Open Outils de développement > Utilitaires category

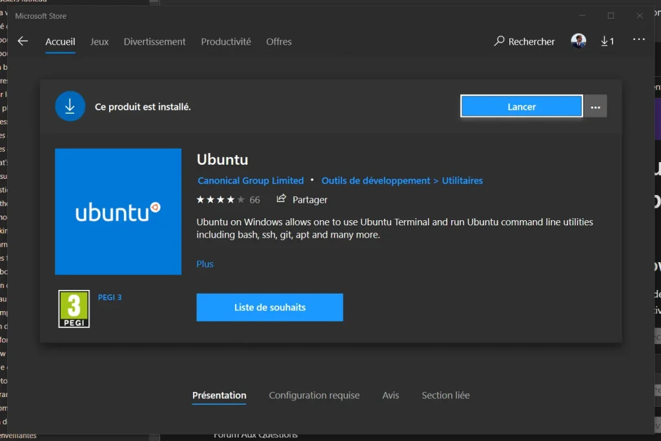point(402,180)
